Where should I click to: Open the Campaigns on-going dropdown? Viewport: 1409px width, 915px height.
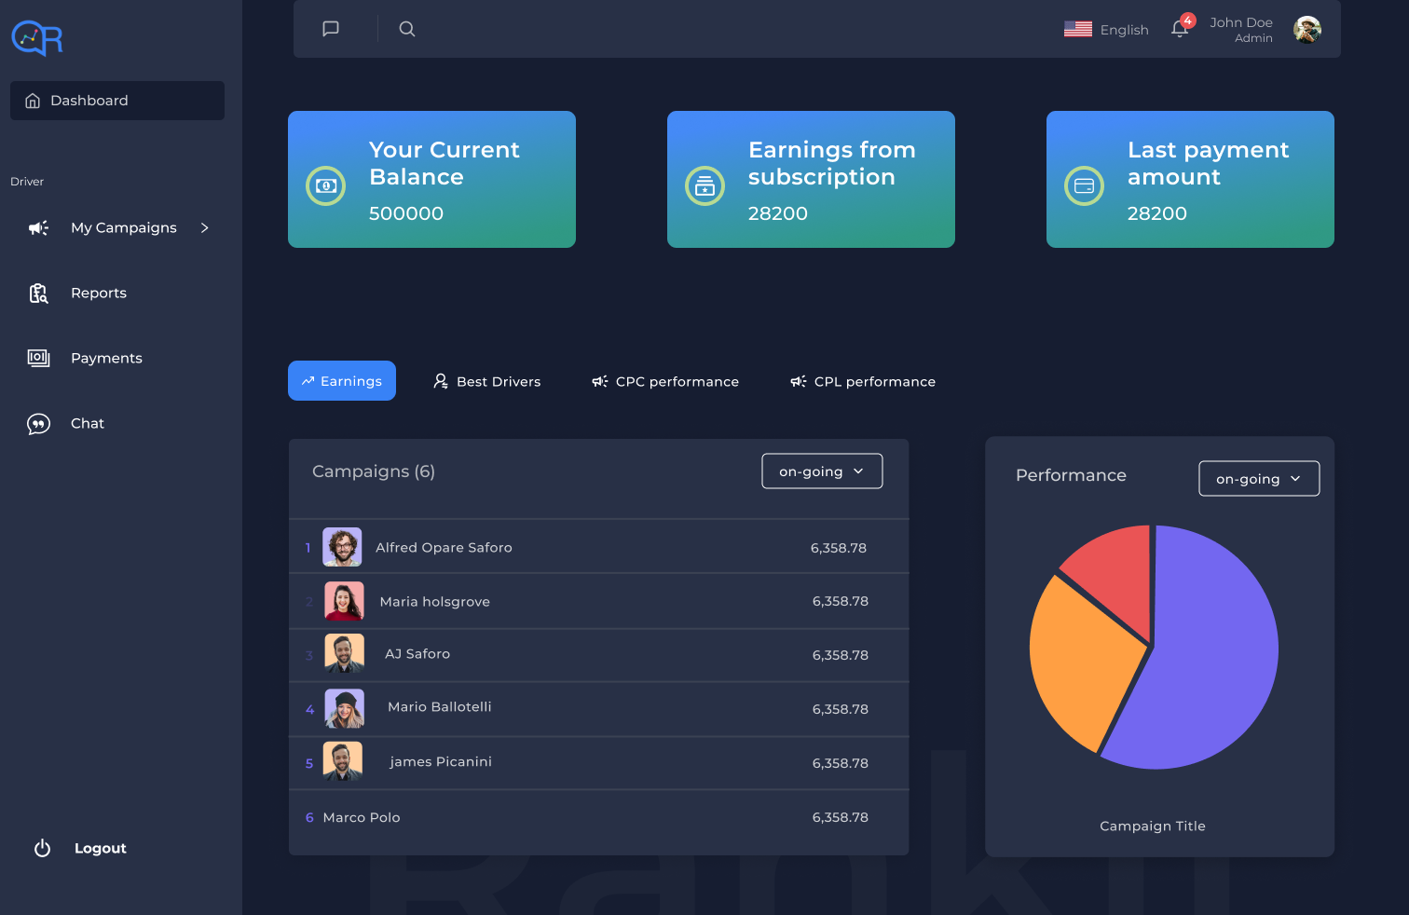coord(821,471)
